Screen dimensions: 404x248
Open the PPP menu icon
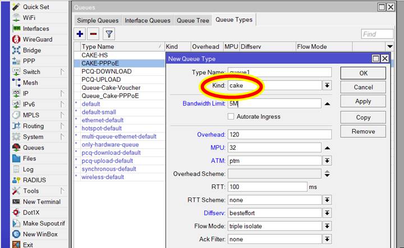(16, 61)
